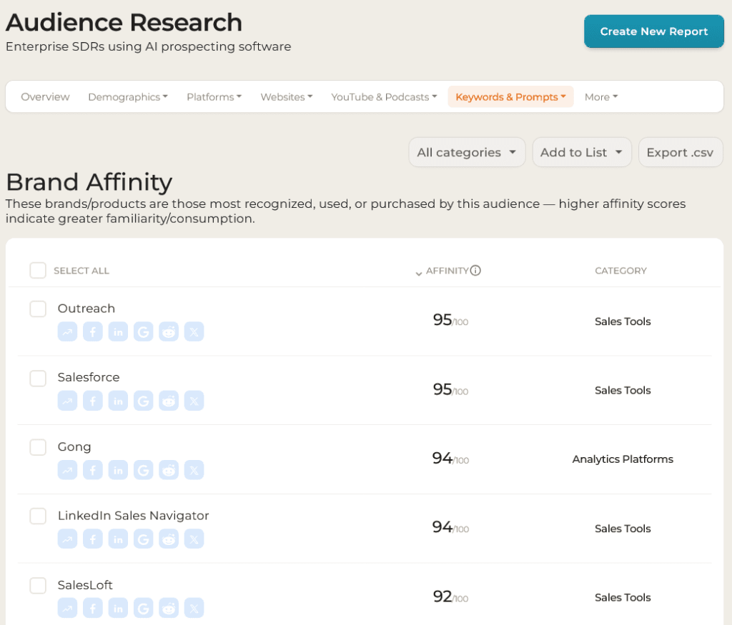Image resolution: width=732 pixels, height=625 pixels.
Task: Click the X icon under Salesforce
Action: (194, 401)
